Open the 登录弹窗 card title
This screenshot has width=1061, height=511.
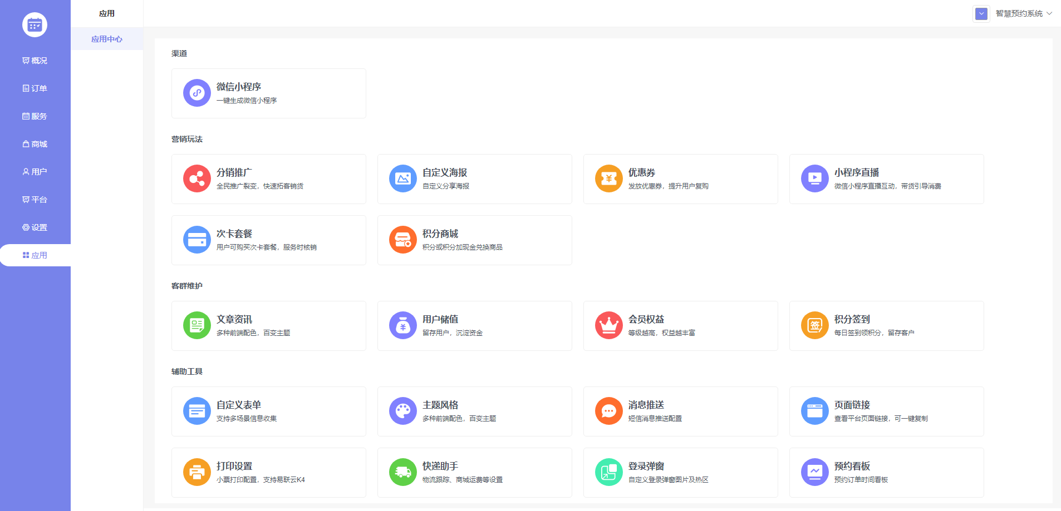(x=646, y=466)
